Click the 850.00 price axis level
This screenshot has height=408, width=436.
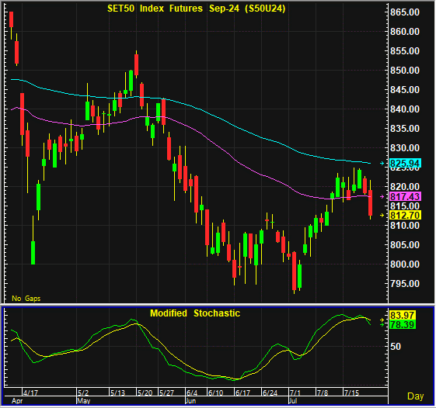coord(405,71)
